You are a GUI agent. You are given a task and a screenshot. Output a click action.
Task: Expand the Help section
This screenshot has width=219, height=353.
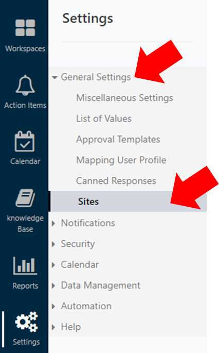click(x=53, y=327)
